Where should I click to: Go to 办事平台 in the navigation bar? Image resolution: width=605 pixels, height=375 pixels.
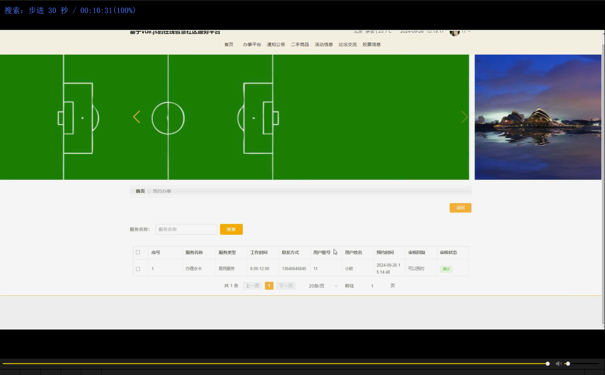[x=252, y=45]
